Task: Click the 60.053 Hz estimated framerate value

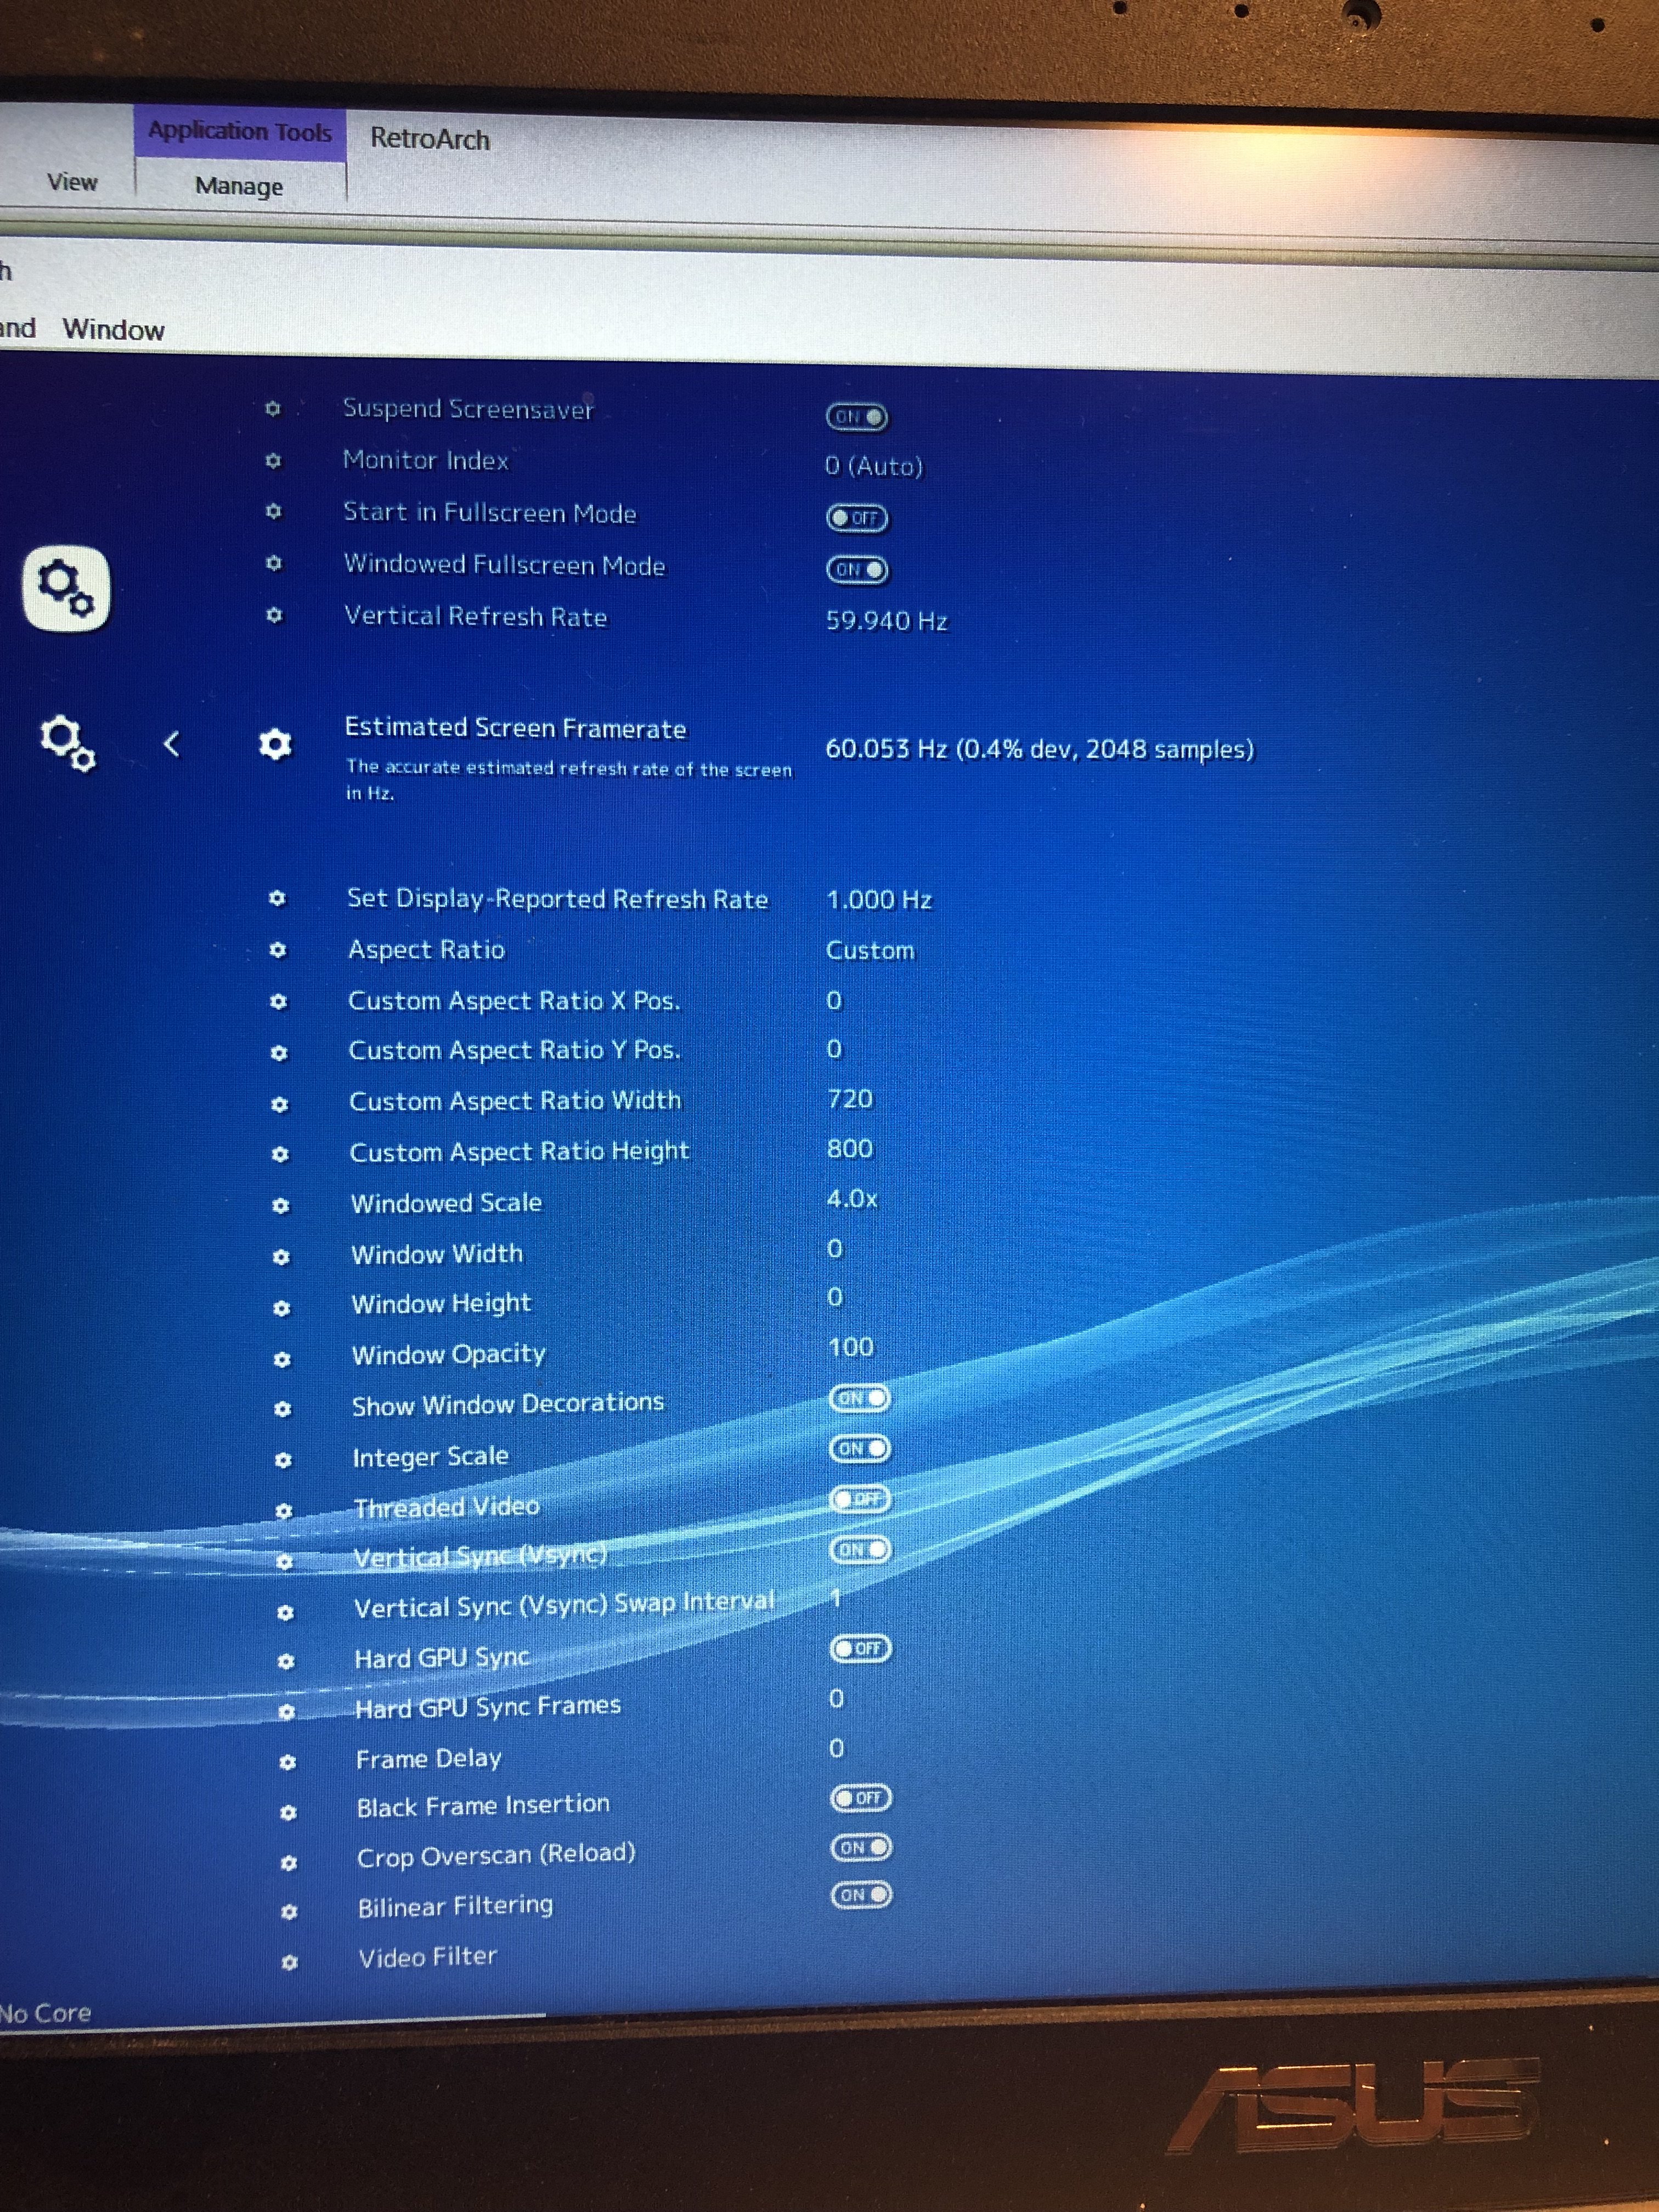Action: click(x=1039, y=750)
